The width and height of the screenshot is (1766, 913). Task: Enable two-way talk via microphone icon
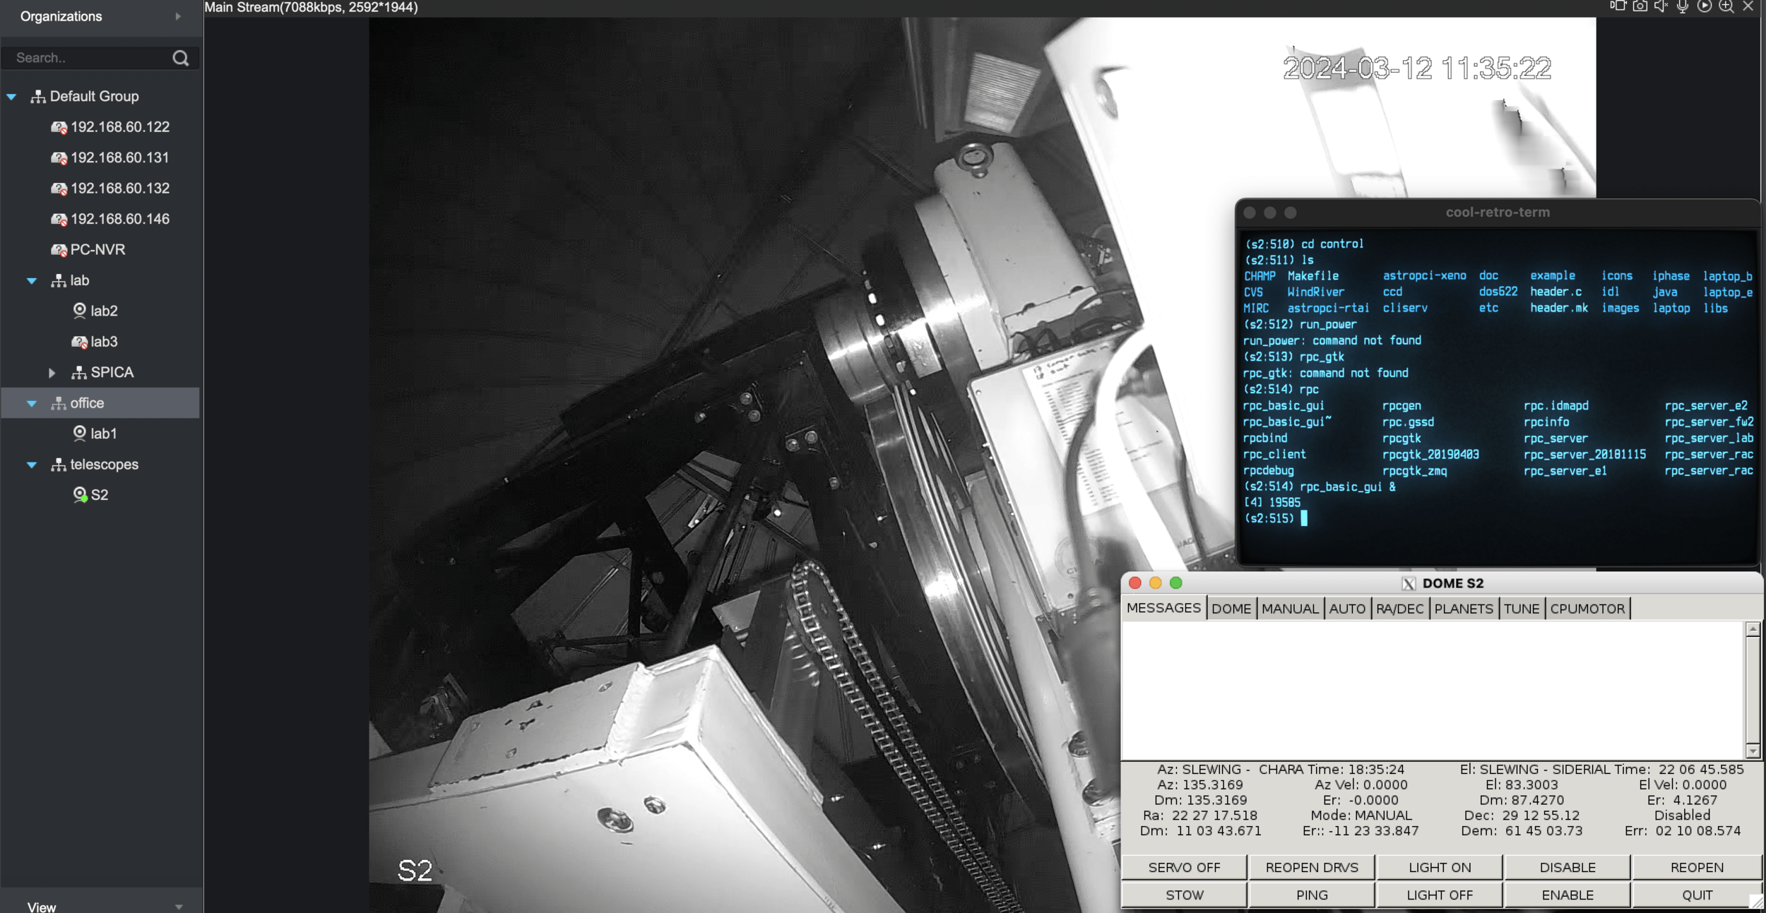tap(1683, 6)
